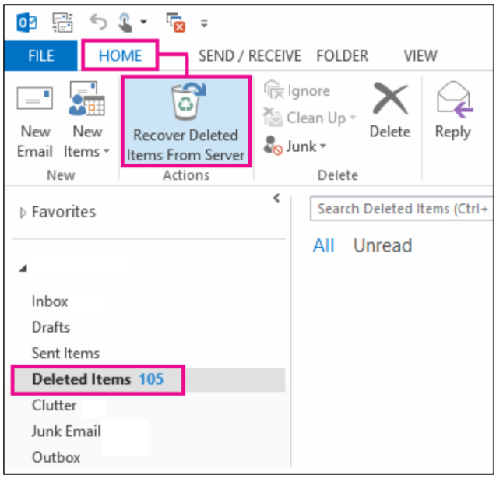Open the Sent Items folder
This screenshot has height=479, width=496.
[x=65, y=353]
